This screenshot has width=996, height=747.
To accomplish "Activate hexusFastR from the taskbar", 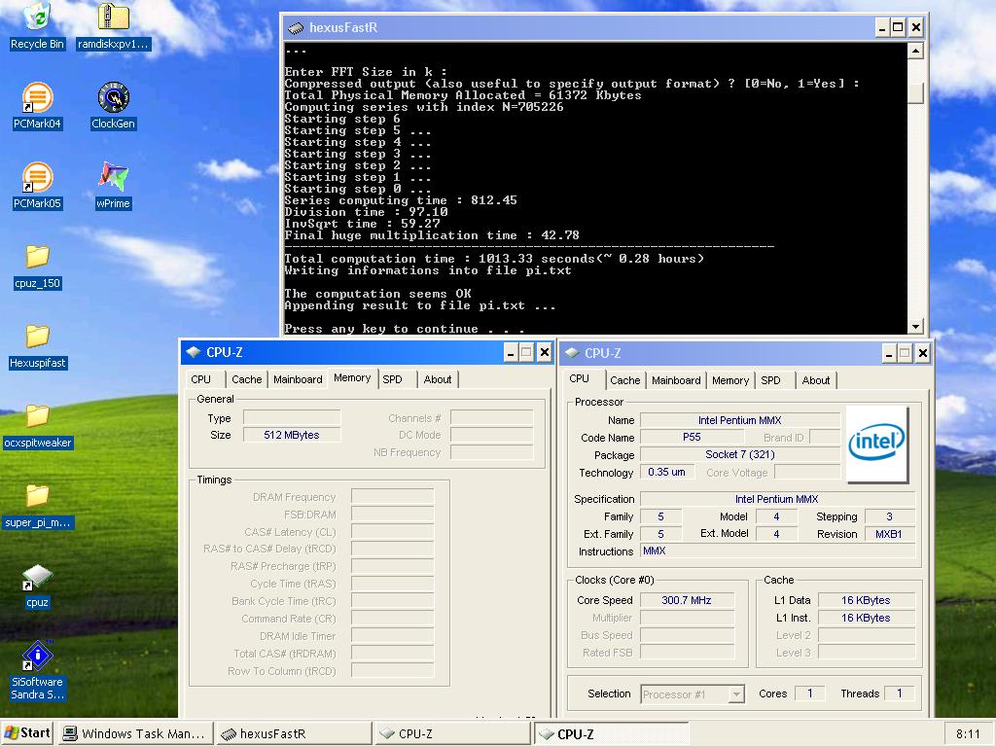I will point(294,733).
